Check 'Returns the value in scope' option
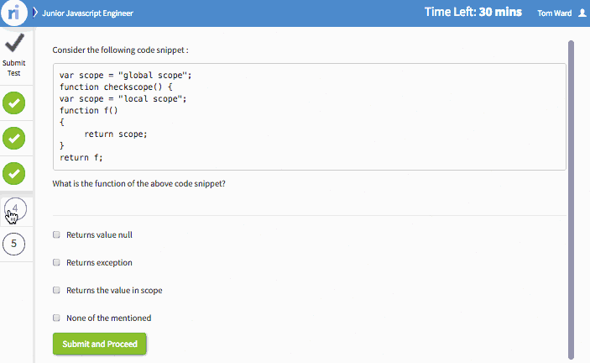This screenshot has width=590, height=363. (56, 290)
